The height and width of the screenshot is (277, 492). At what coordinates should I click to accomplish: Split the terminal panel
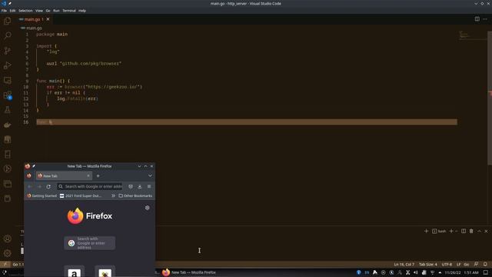464,231
